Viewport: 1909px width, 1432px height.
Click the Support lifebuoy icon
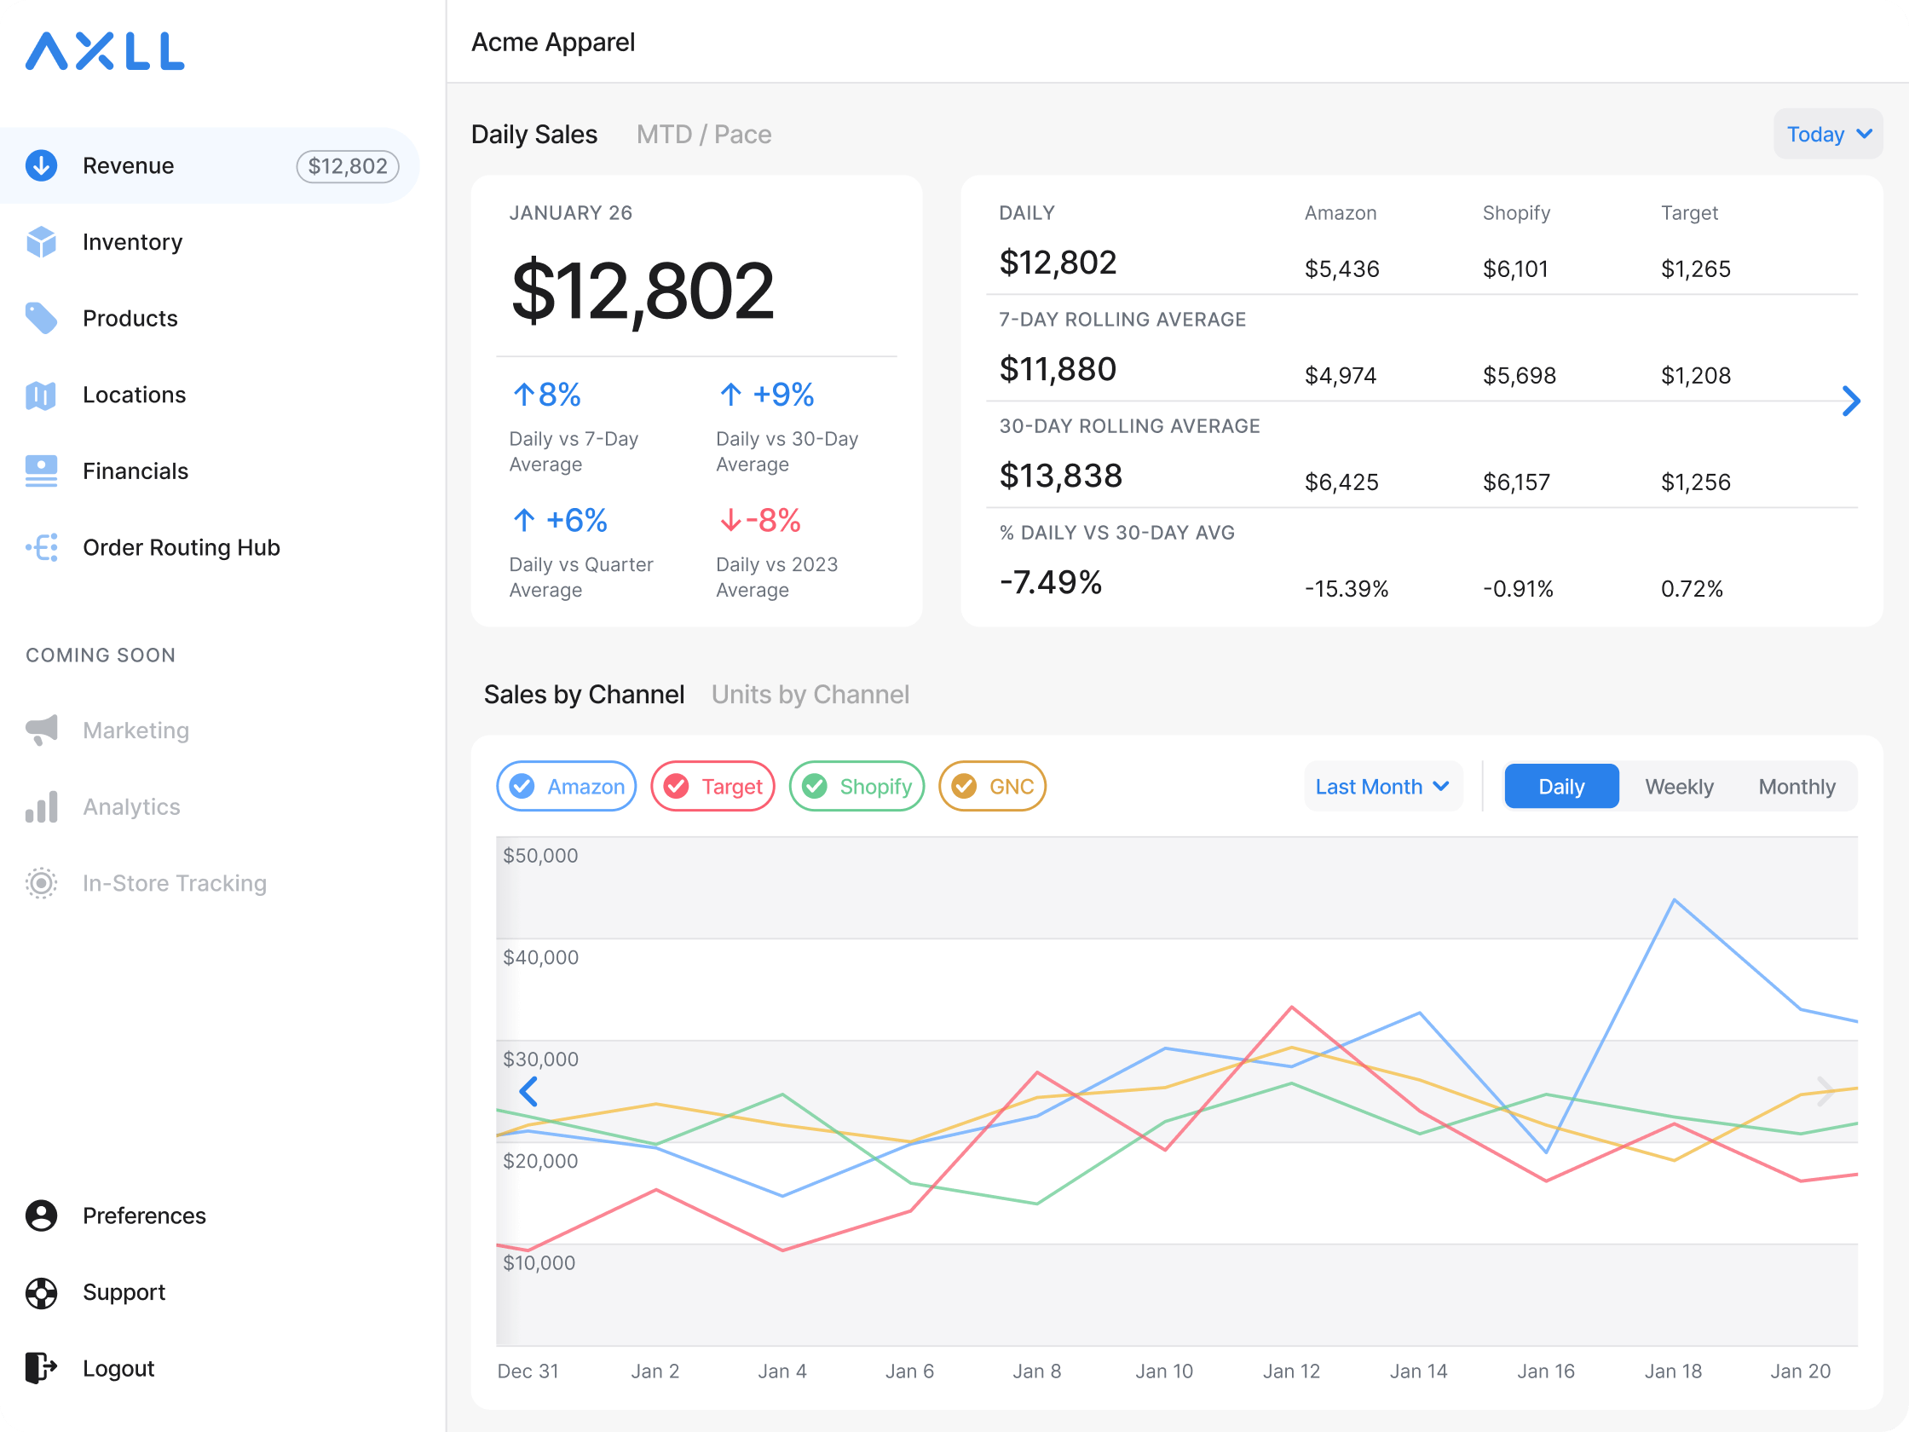click(x=42, y=1292)
